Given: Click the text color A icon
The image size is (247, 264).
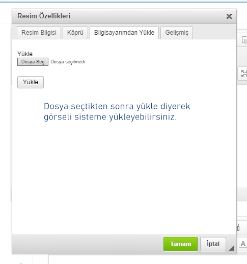Looking at the screenshot, I should click(243, 244).
